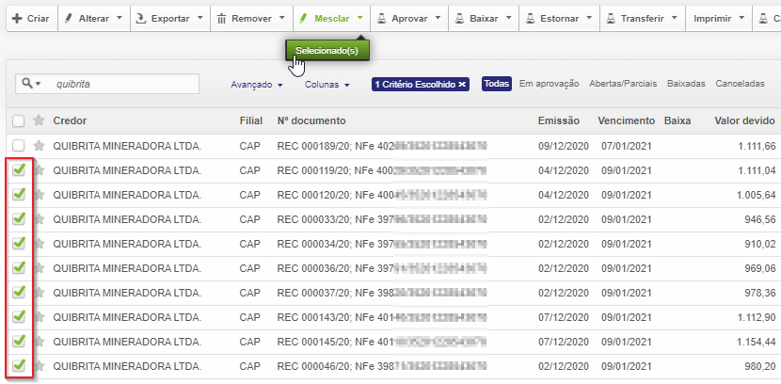Click the Criar plus icon button
This screenshot has height=384, width=781.
30,18
